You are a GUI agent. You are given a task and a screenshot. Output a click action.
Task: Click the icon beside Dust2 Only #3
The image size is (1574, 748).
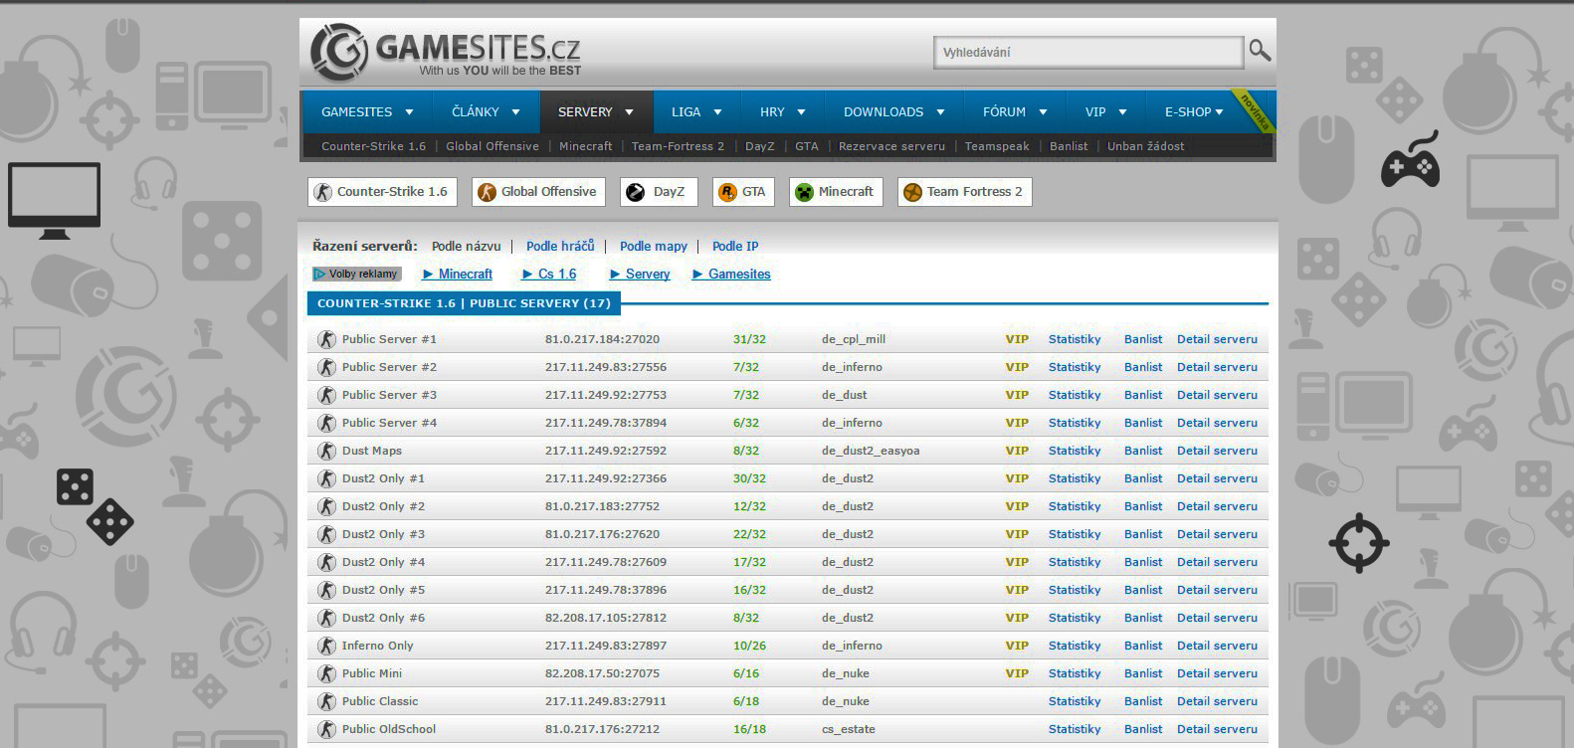pos(326,534)
